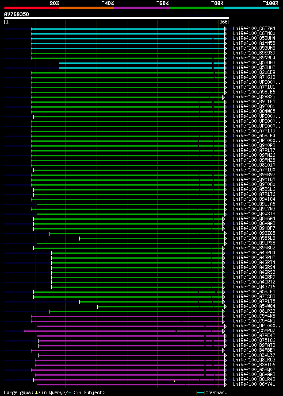Open hit UniRef100_C6TMQ0
The image size is (283, 396).
[x=254, y=33]
